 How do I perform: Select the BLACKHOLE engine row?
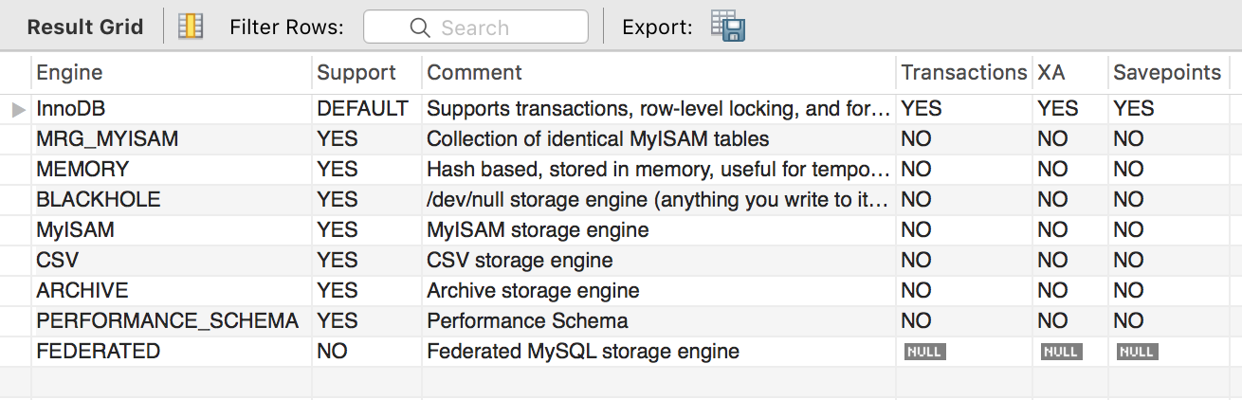pyautogui.click(x=621, y=200)
